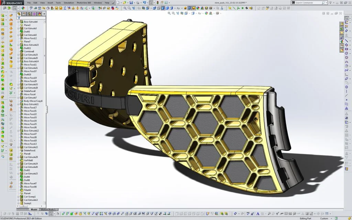The height and width of the screenshot is (220, 352).
Task: Expand the Apply Scene dropdown
Action: 214,13
